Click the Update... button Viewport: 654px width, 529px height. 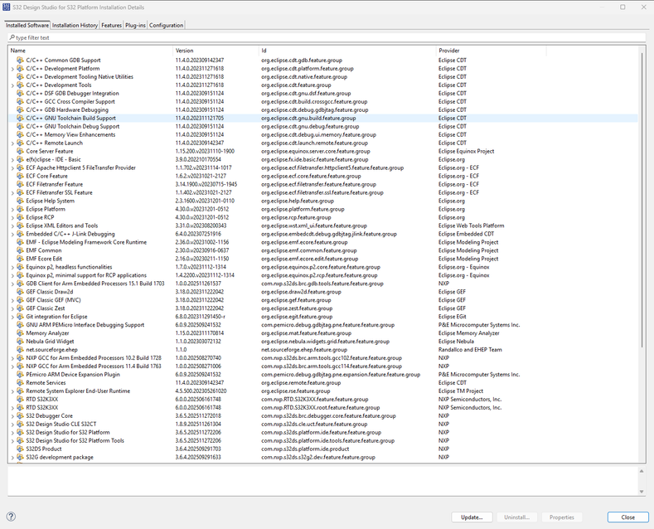point(472,517)
